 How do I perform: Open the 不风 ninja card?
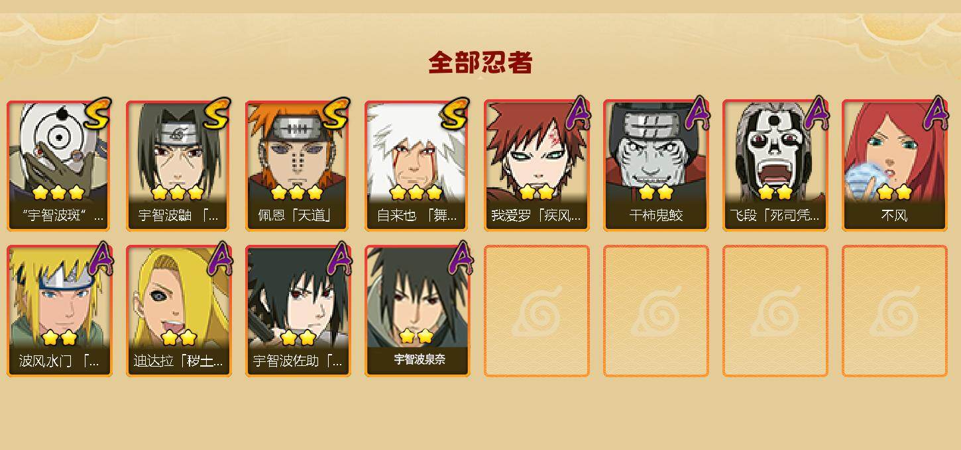[x=895, y=165]
